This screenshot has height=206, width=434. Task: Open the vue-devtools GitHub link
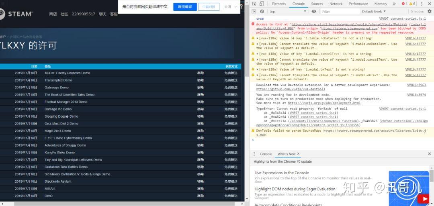coord(291,89)
